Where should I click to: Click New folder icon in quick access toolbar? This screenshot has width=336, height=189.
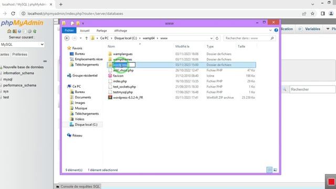pos(78,23)
